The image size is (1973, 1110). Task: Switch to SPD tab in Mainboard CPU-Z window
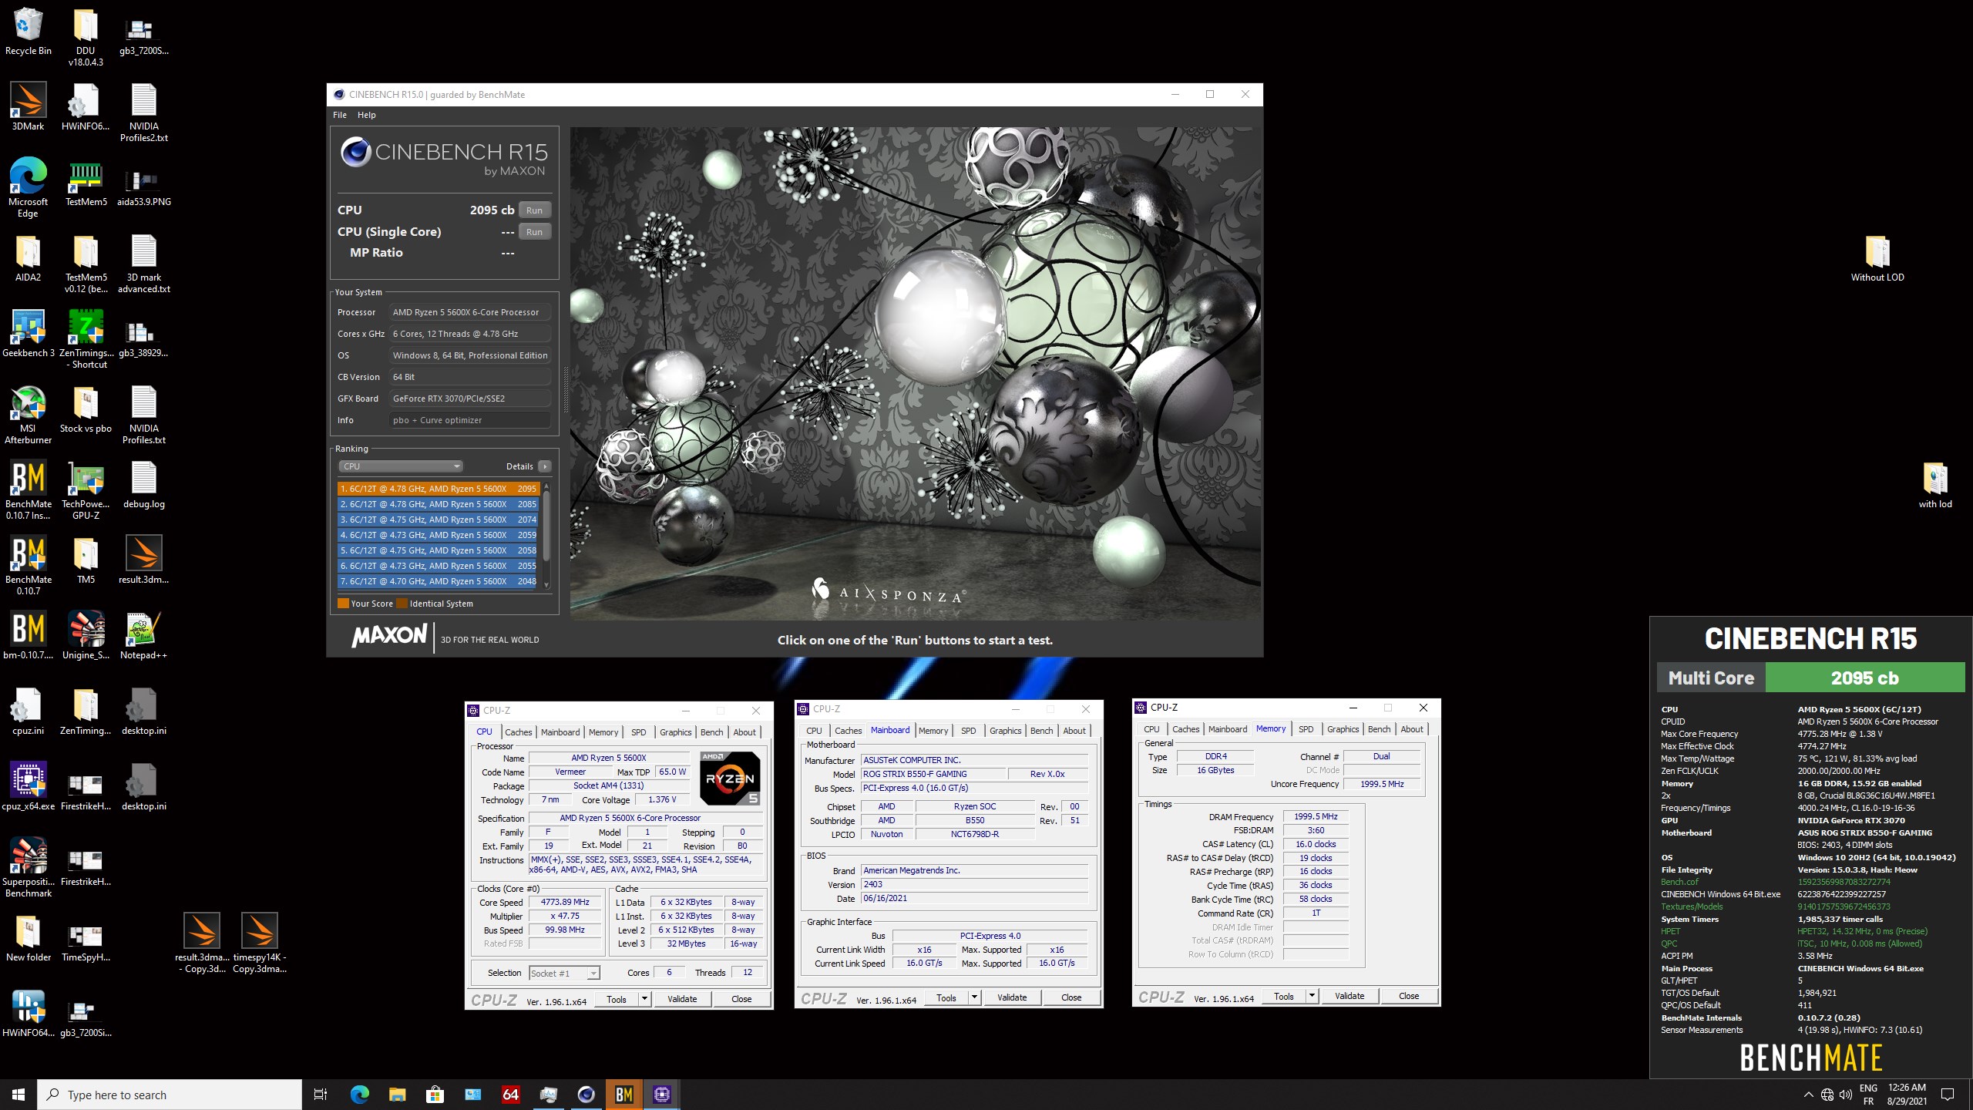(968, 731)
